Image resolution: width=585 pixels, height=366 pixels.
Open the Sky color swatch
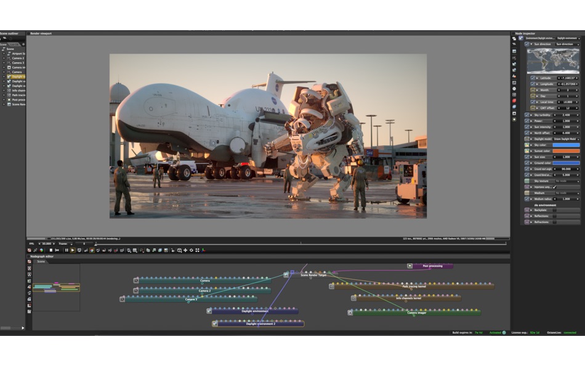point(567,145)
